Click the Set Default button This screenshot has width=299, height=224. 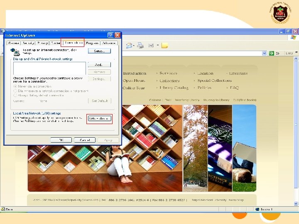[x=100, y=101]
